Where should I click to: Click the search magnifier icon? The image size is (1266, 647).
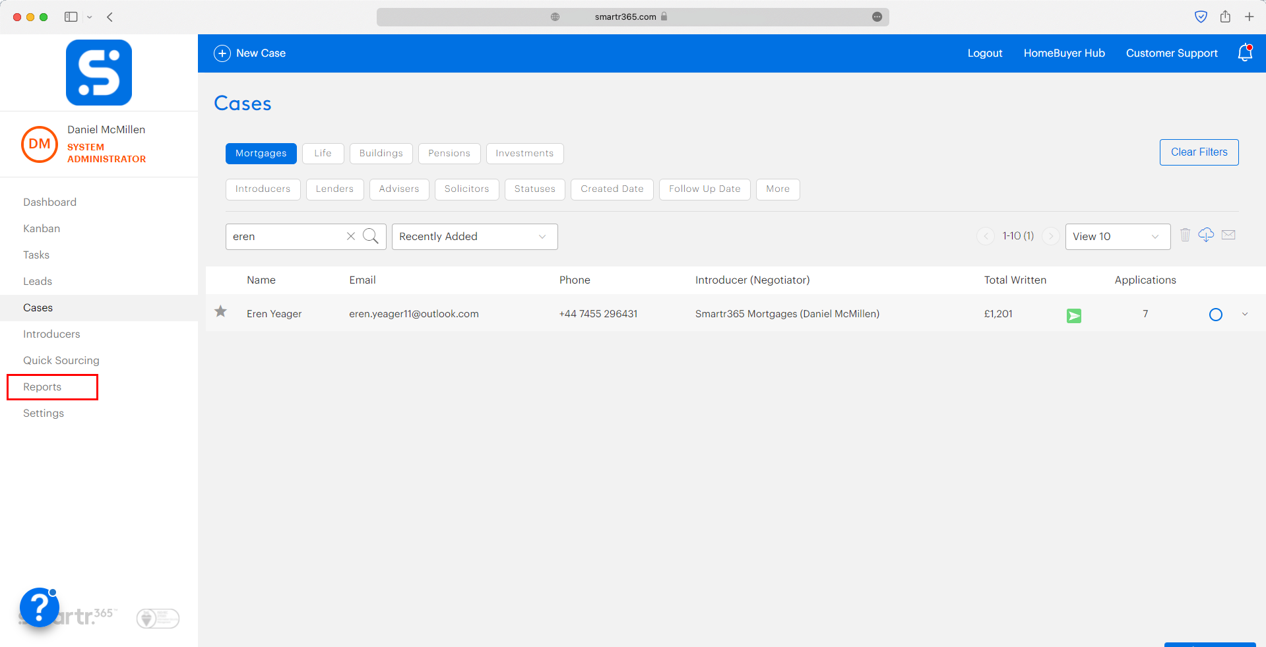pos(371,236)
